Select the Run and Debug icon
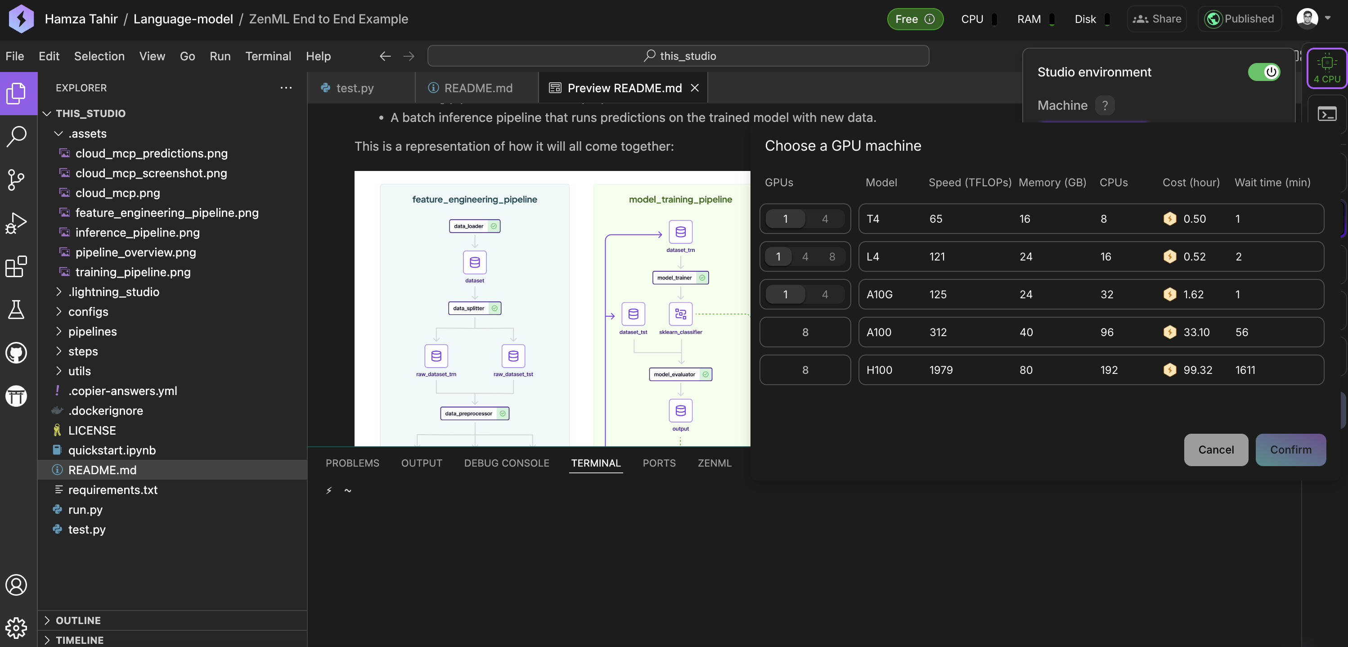 [x=16, y=222]
